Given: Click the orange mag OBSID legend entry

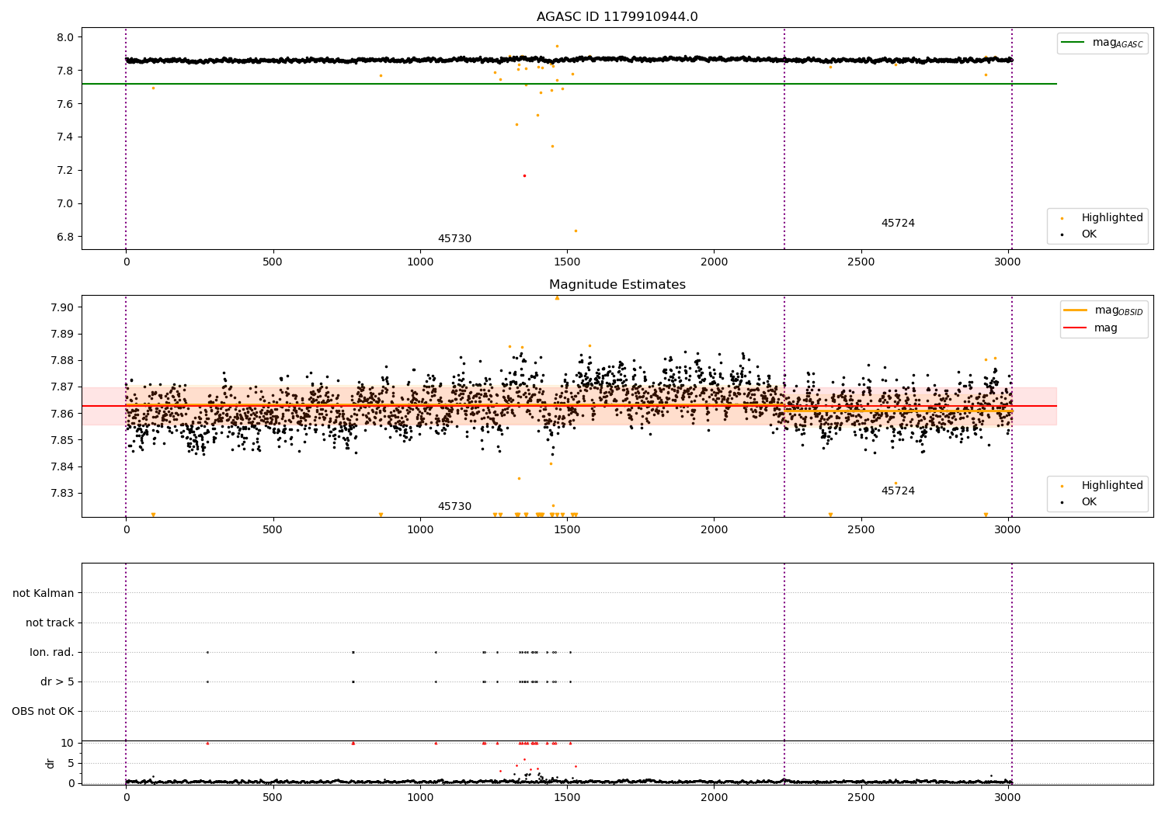Looking at the screenshot, I should (x=1104, y=310).
